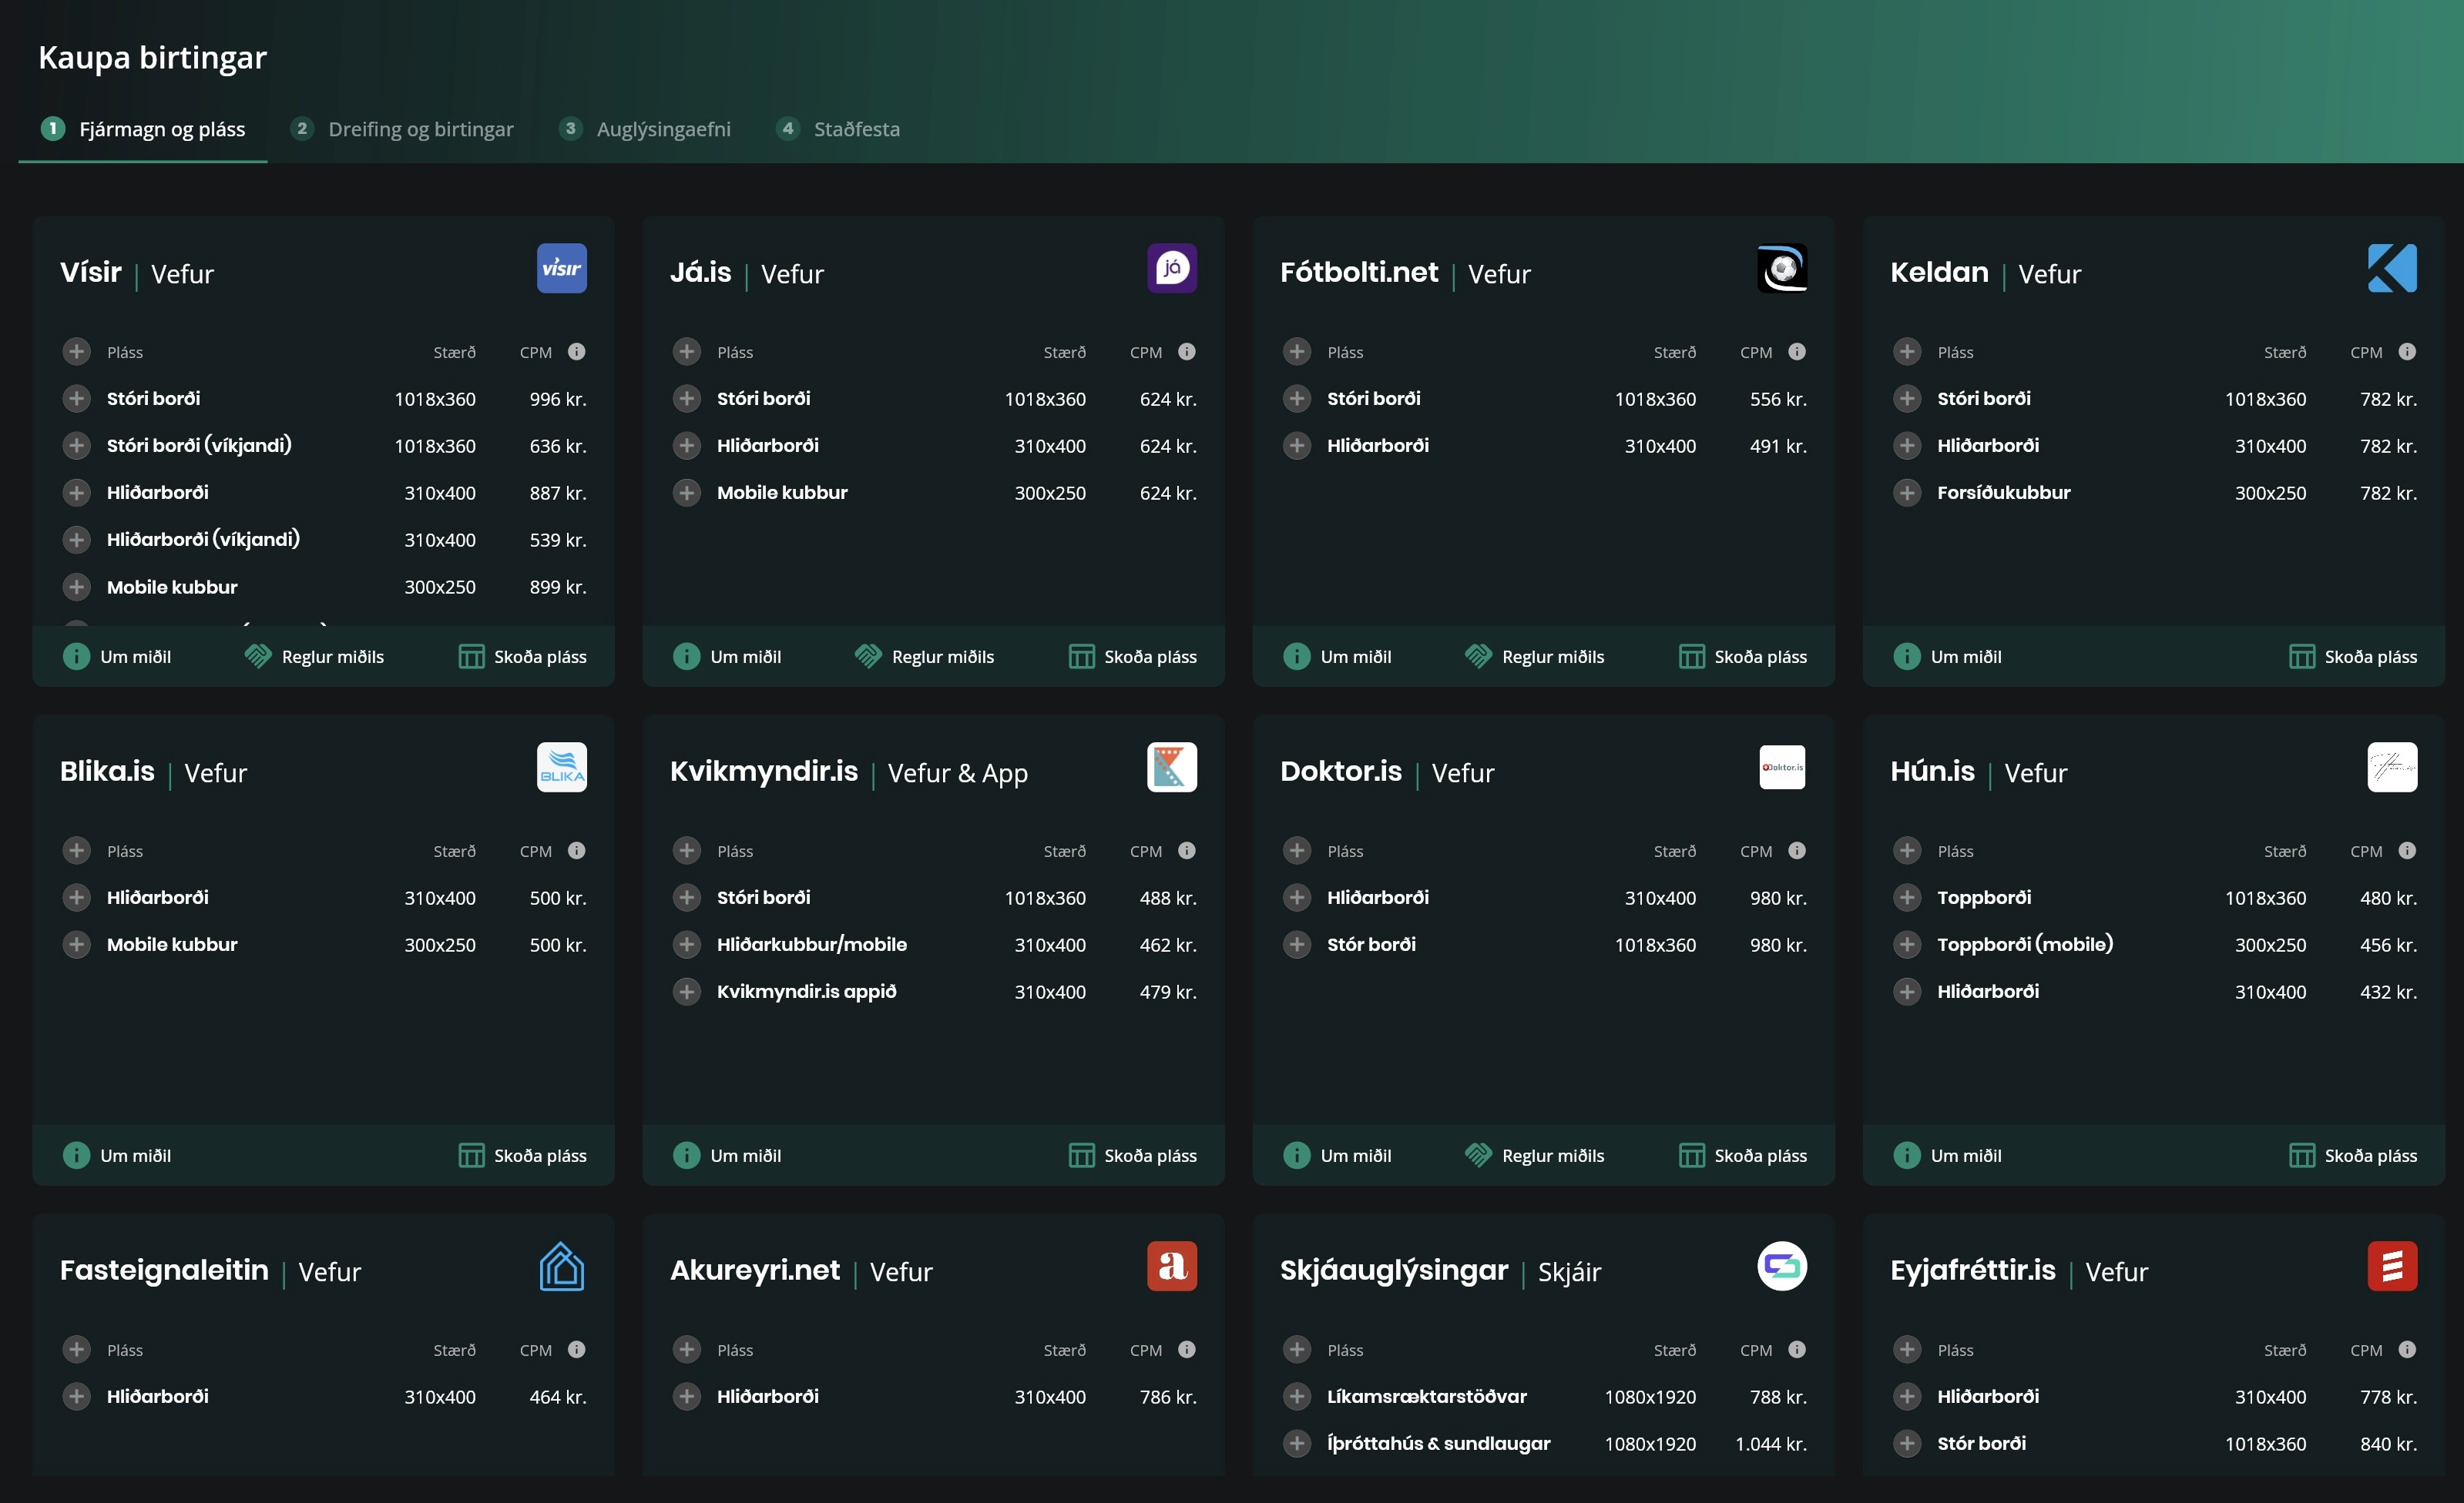Open Um miðil for Blika.is
This screenshot has height=1503, width=2464.
pyautogui.click(x=117, y=1154)
